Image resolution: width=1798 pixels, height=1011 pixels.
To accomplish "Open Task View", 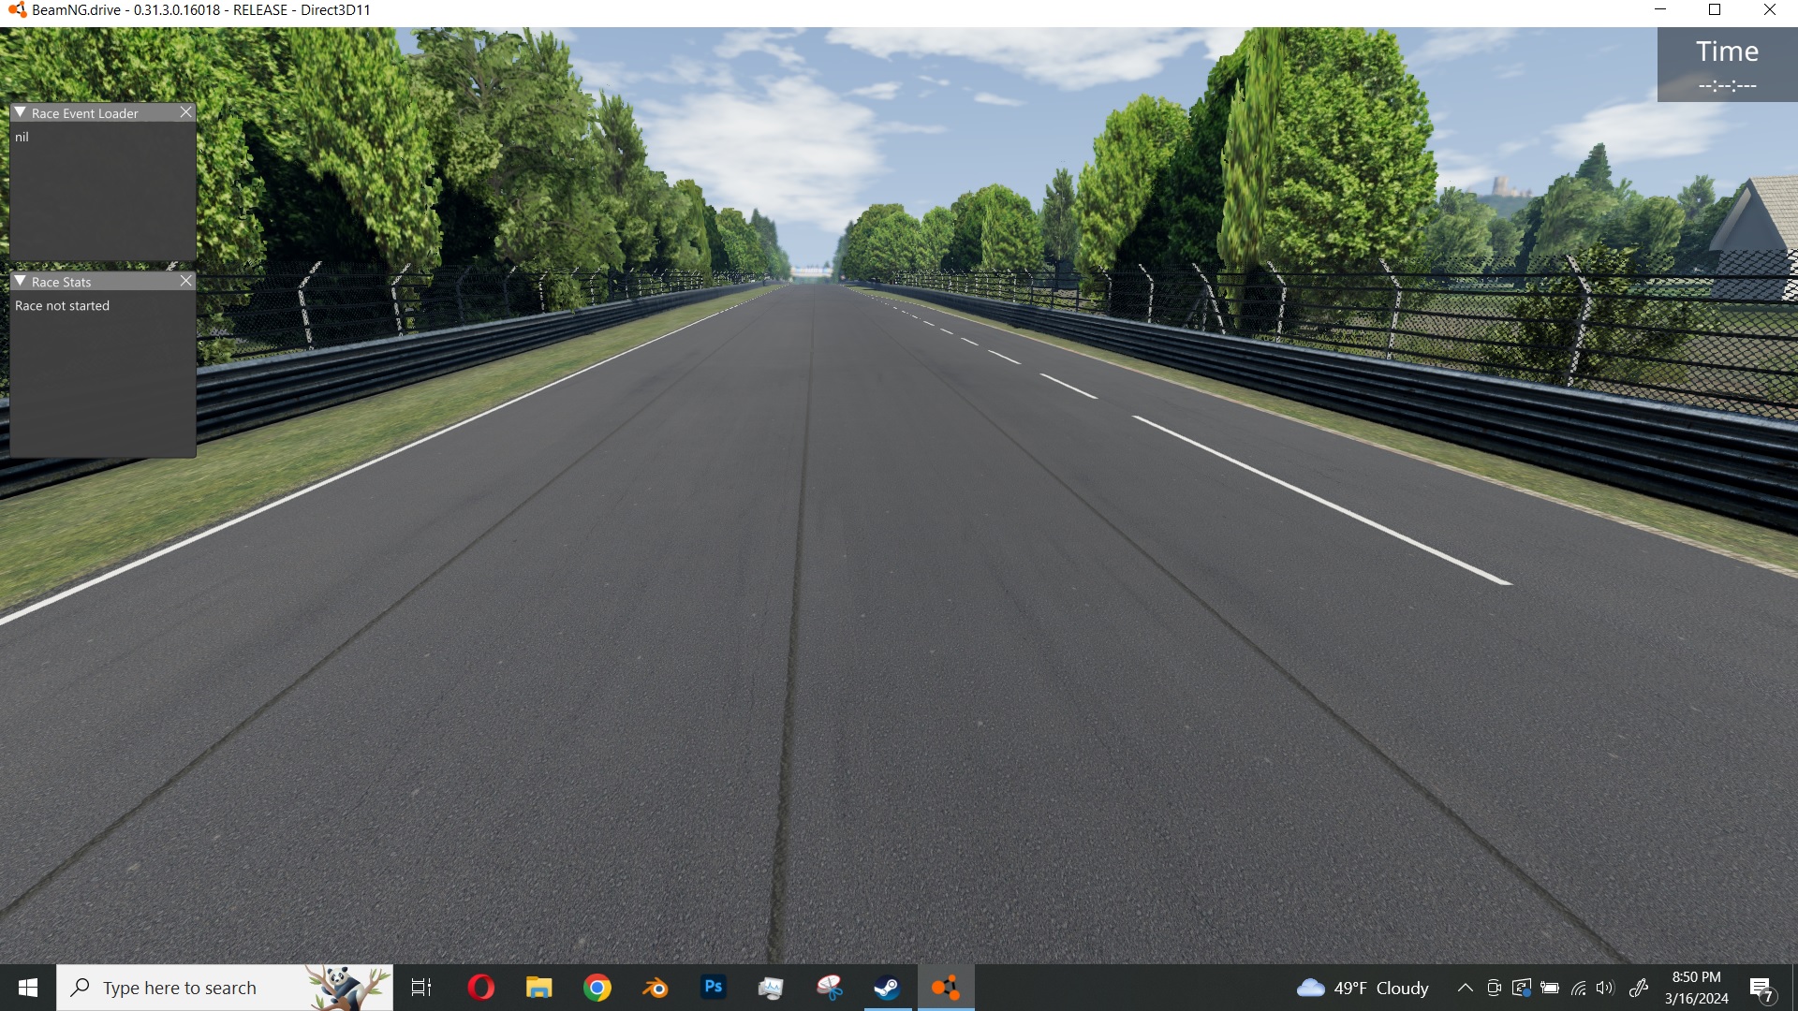I will coord(421,988).
